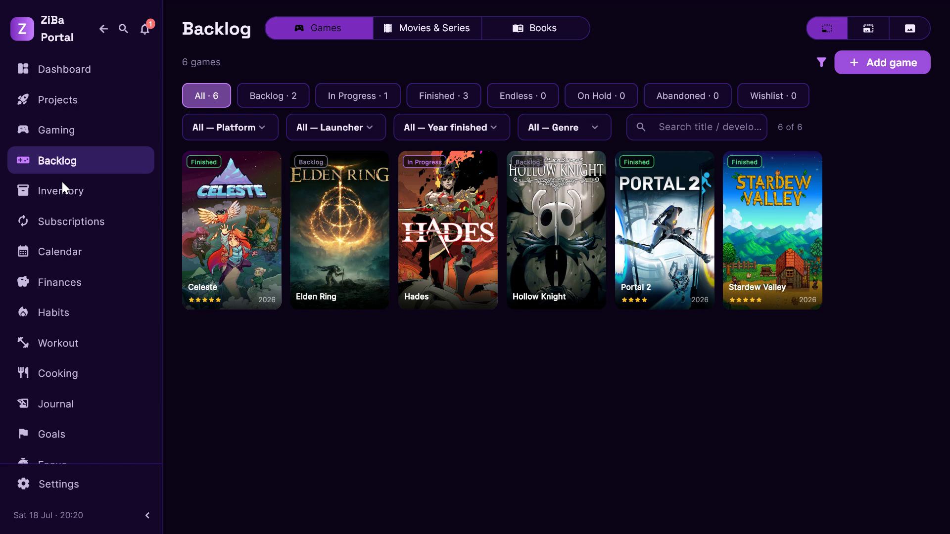
Task: Click the Finances piggy bank icon
Action: 23,282
